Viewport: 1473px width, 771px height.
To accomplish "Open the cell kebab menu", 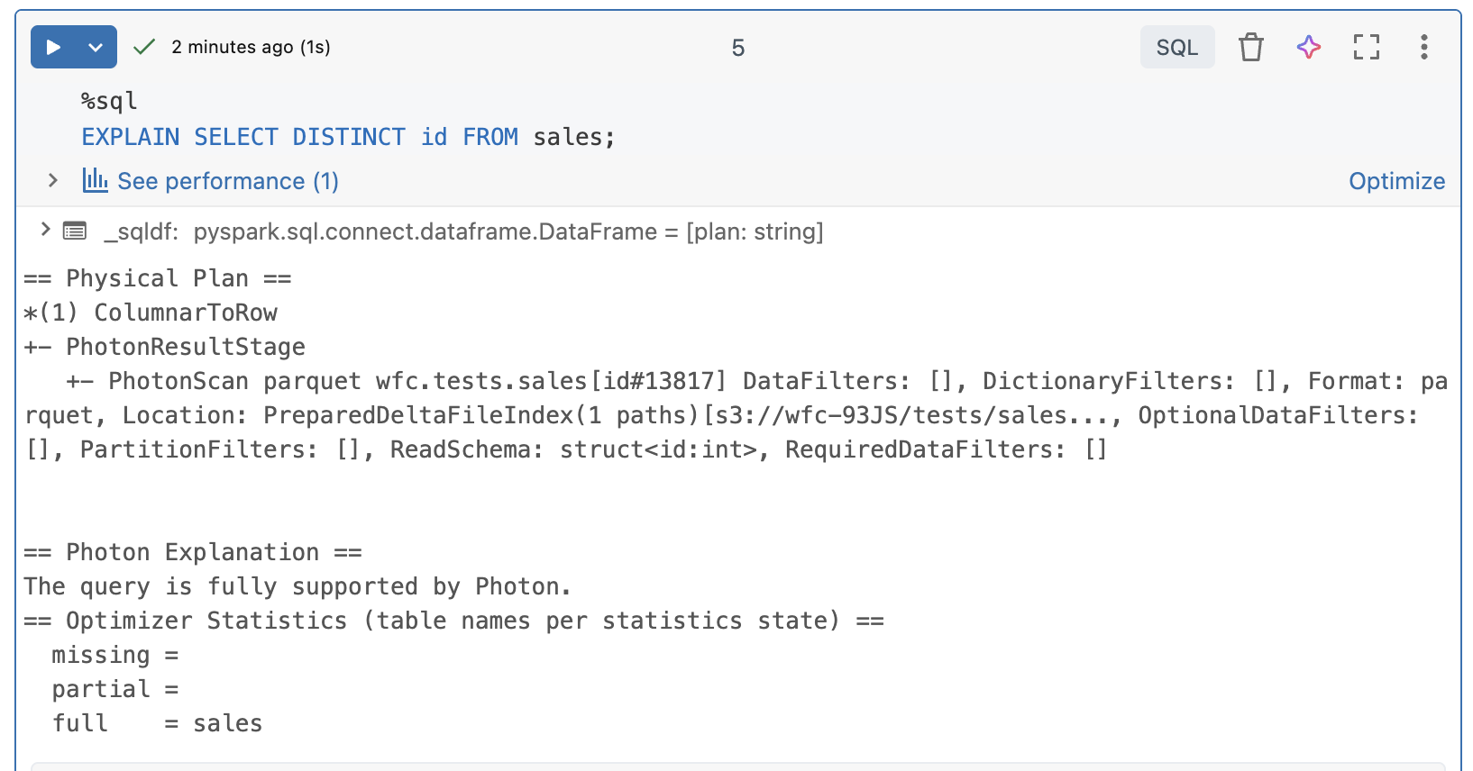I will point(1423,47).
